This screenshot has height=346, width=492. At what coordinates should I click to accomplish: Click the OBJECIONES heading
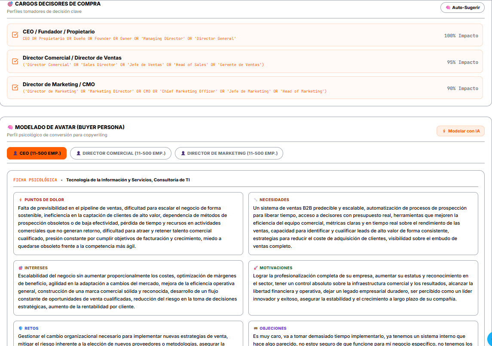[273, 328]
